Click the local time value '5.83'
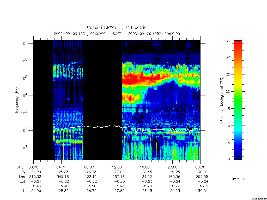 [204, 186]
